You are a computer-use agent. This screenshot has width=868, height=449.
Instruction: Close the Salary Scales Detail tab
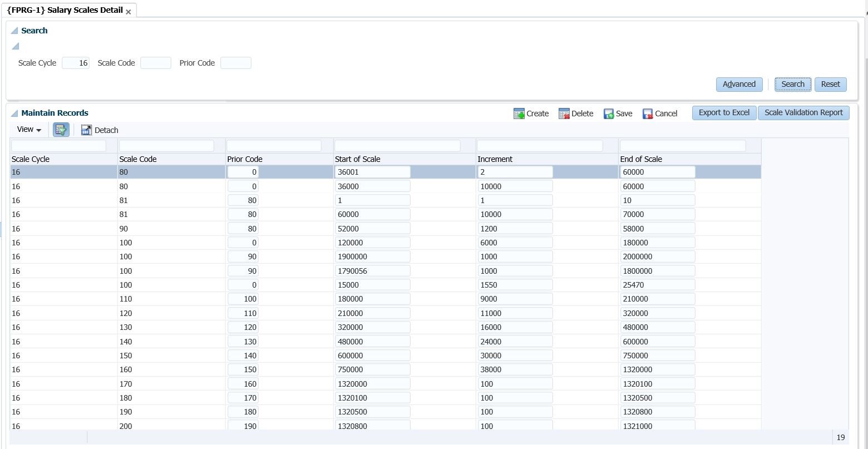[x=129, y=12]
